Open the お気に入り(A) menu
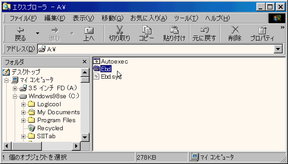 (x=149, y=18)
